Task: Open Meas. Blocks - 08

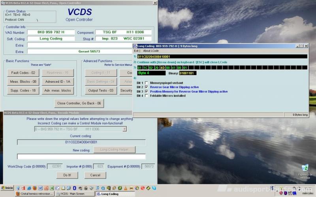Action: pos(23,82)
